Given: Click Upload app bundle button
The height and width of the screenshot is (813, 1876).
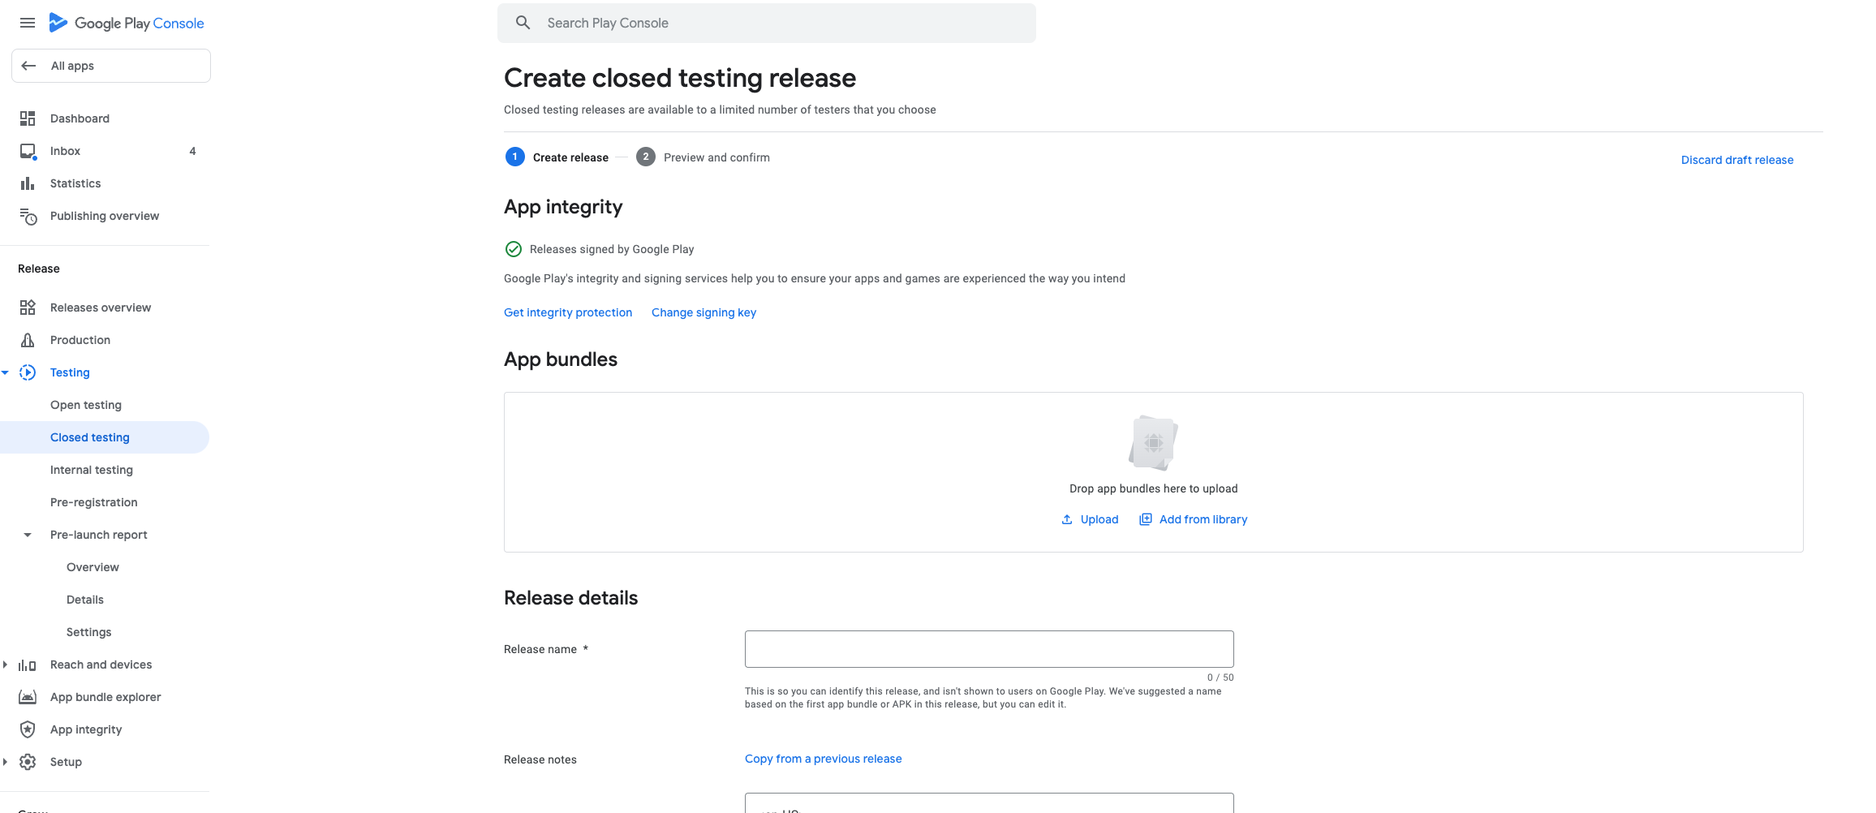Looking at the screenshot, I should (x=1090, y=519).
